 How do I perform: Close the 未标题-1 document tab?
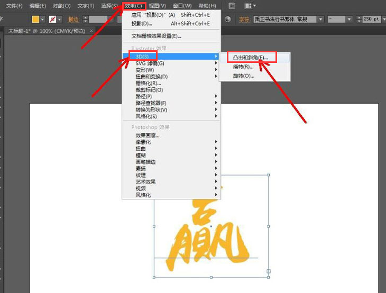click(91, 31)
